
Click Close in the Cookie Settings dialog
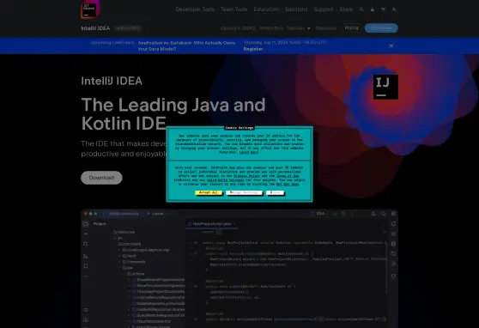coord(275,192)
